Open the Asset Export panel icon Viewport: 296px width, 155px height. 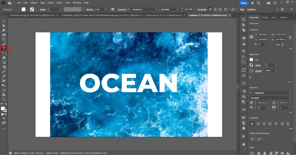pos(244,70)
